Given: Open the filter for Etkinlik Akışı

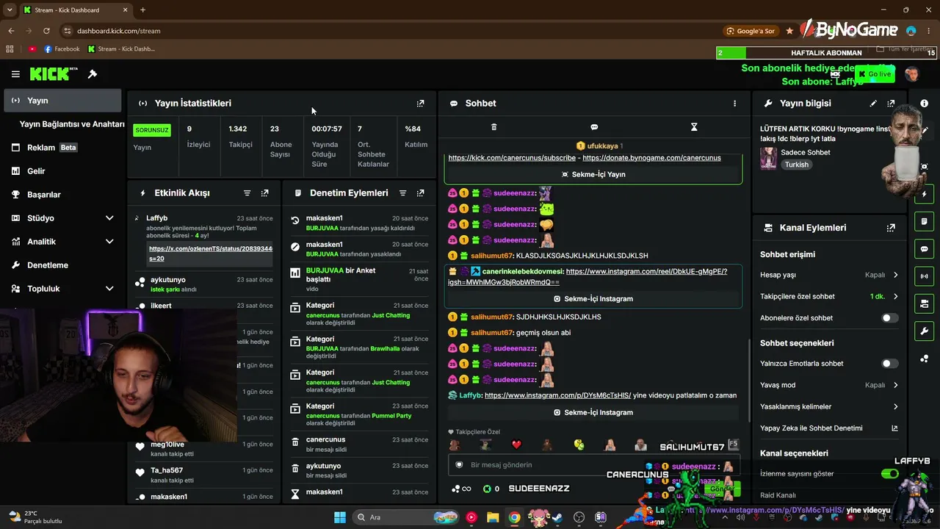Looking at the screenshot, I should (x=247, y=193).
